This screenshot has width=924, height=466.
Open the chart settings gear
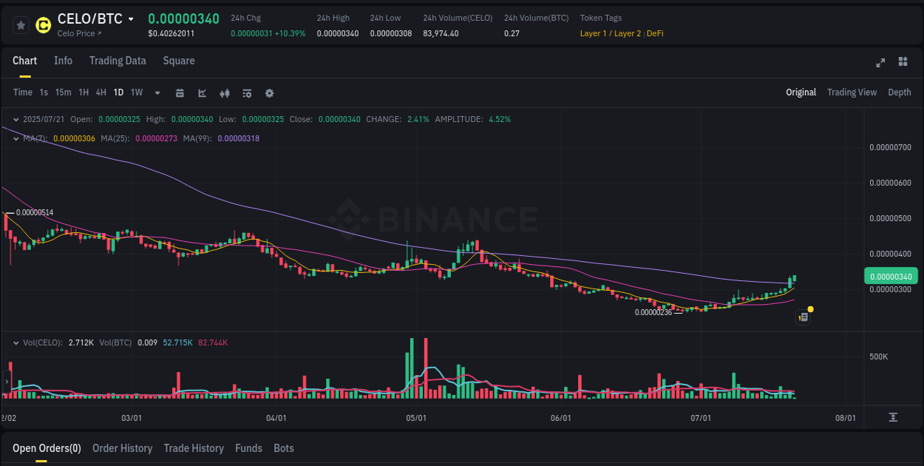269,93
